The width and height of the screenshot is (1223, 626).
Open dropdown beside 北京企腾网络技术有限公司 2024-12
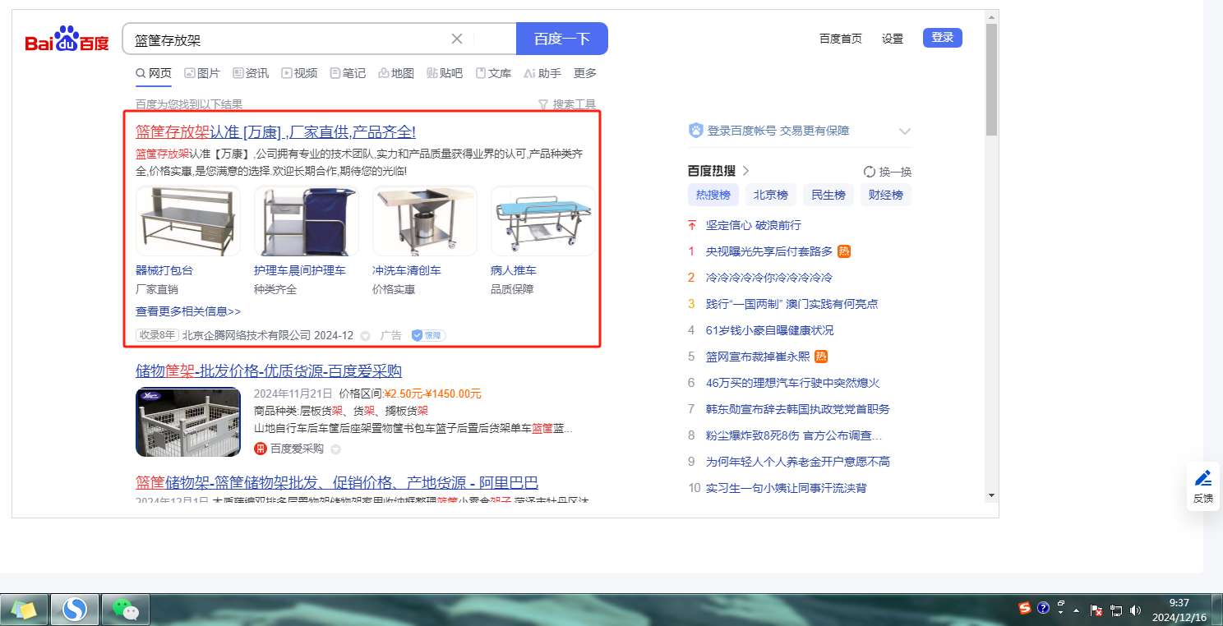coord(365,335)
